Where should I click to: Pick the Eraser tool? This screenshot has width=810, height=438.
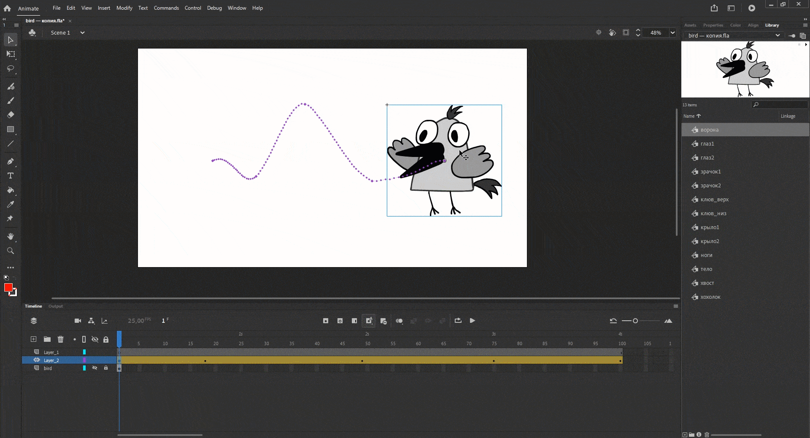[11, 115]
